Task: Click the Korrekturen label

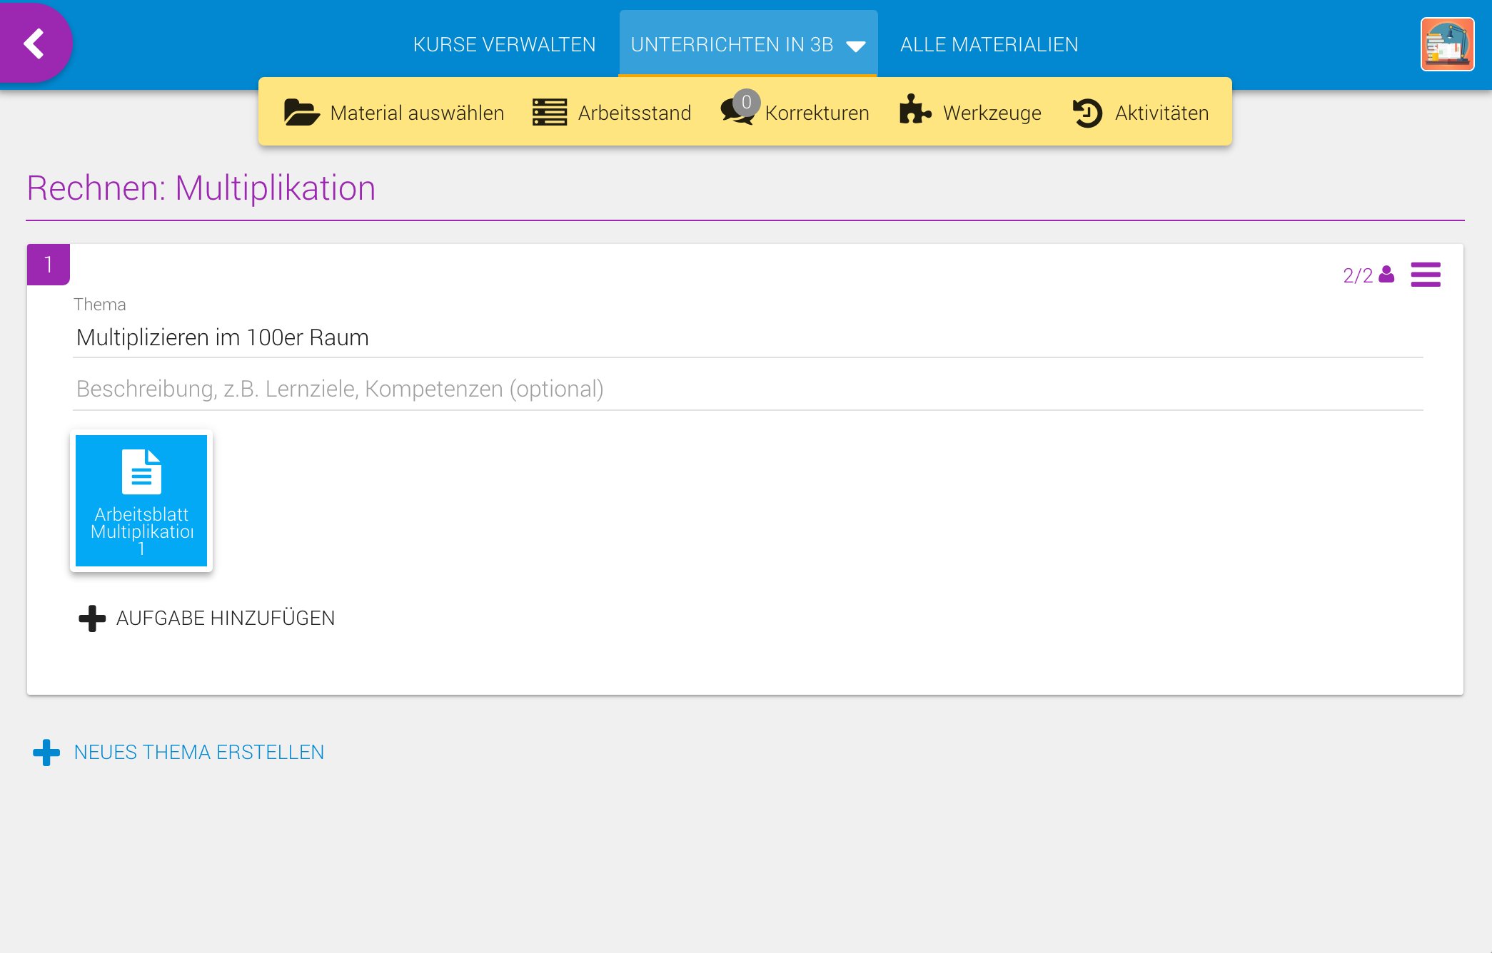Action: [x=817, y=113]
